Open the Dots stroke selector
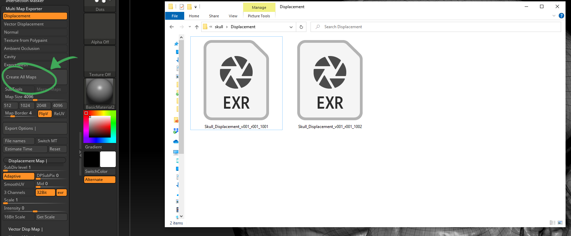571x236 pixels. click(100, 6)
